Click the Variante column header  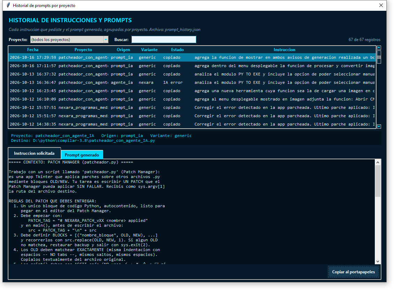[x=149, y=50]
